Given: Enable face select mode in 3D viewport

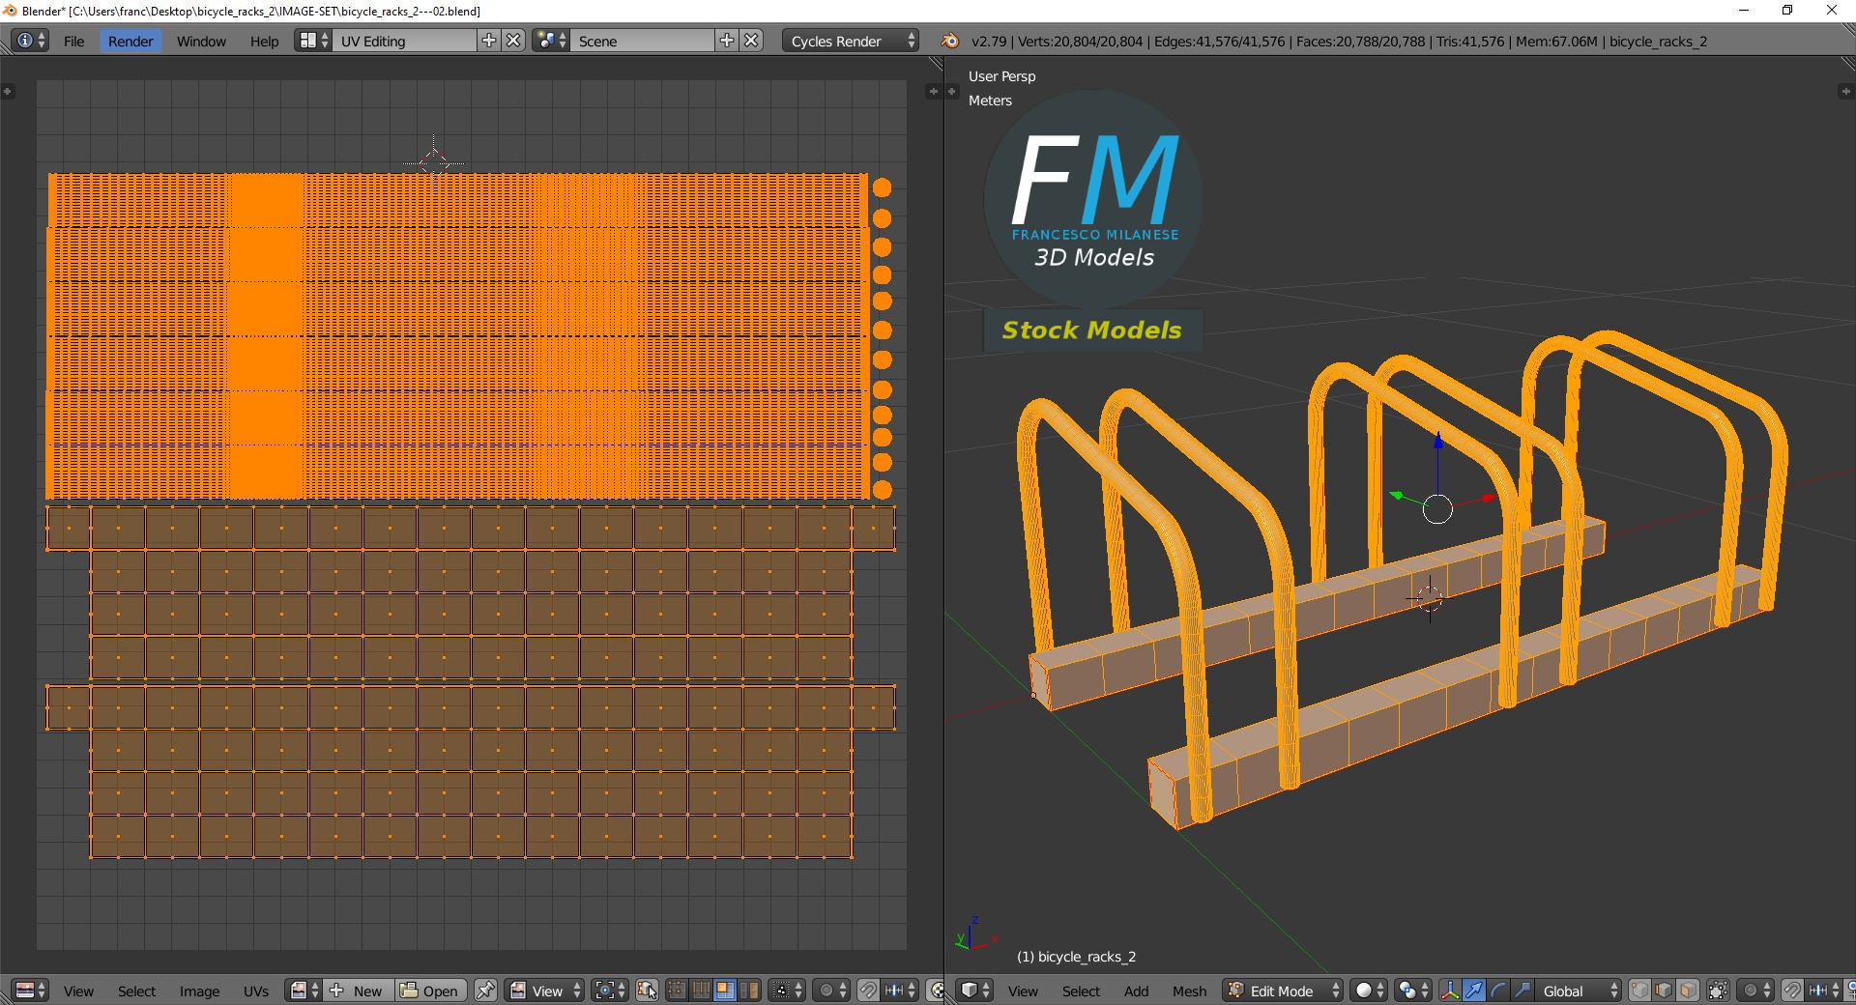Looking at the screenshot, I should (1687, 991).
